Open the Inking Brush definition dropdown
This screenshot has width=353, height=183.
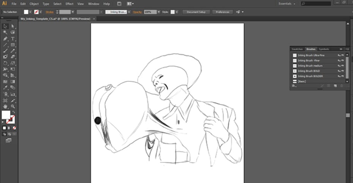[x=129, y=12]
